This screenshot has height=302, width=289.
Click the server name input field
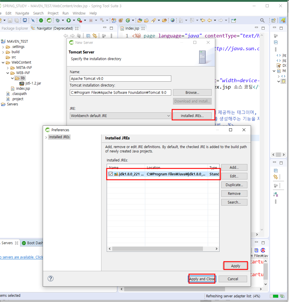tap(120, 79)
